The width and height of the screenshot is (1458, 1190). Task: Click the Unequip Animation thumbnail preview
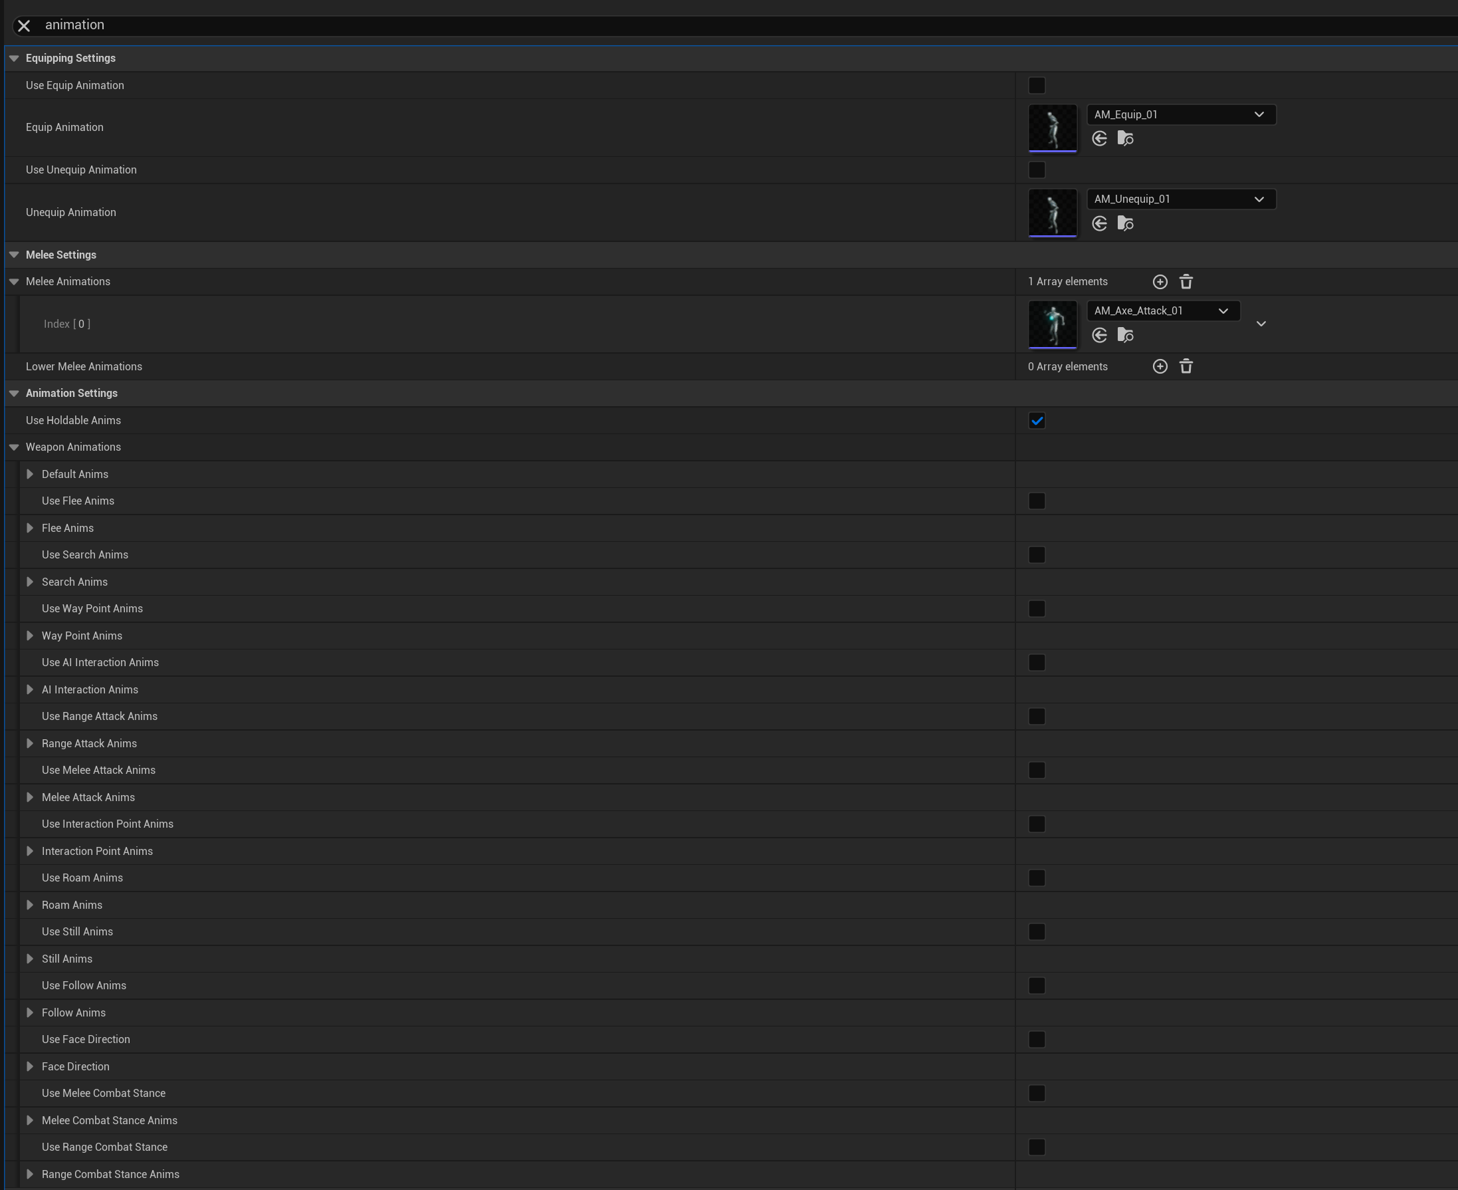1053,213
